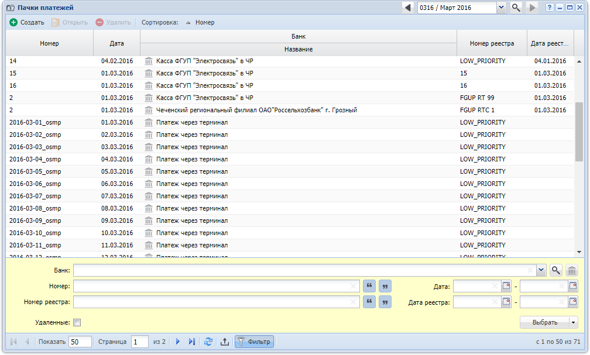Viewport: 590px width, 355px height.
Task: Refresh the payment batches list
Action: 208,342
